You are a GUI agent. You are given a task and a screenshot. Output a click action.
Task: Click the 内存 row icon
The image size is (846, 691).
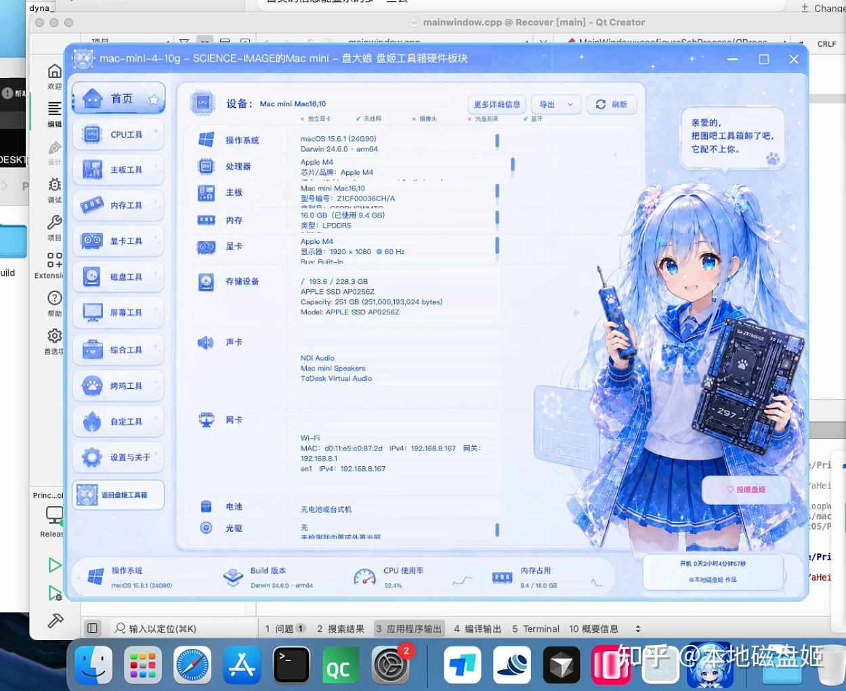click(206, 220)
